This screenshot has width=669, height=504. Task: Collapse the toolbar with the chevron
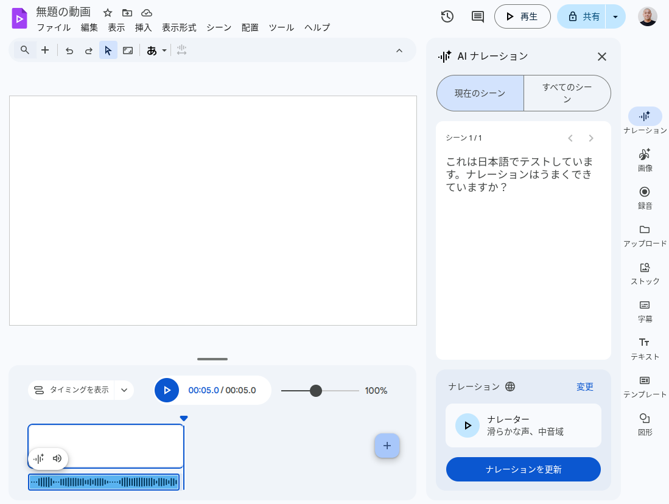pos(399,50)
